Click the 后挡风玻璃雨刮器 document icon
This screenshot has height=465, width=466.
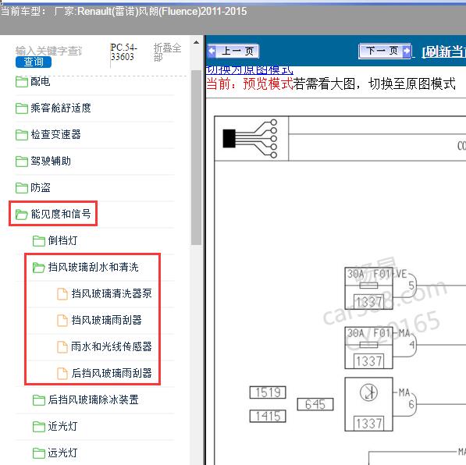pos(62,374)
